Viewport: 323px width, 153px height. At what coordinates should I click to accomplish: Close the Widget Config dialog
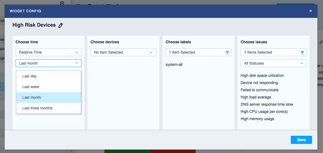tap(310, 11)
